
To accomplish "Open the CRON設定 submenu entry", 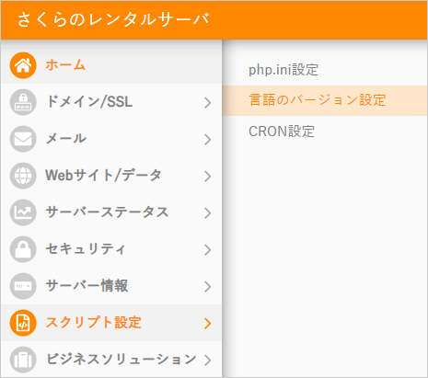I will [282, 132].
